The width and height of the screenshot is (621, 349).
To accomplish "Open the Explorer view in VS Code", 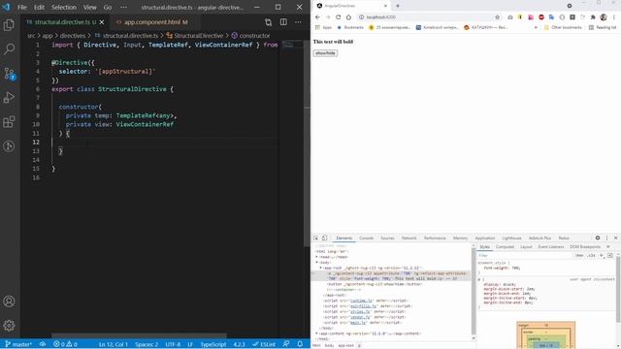I will [x=9, y=25].
